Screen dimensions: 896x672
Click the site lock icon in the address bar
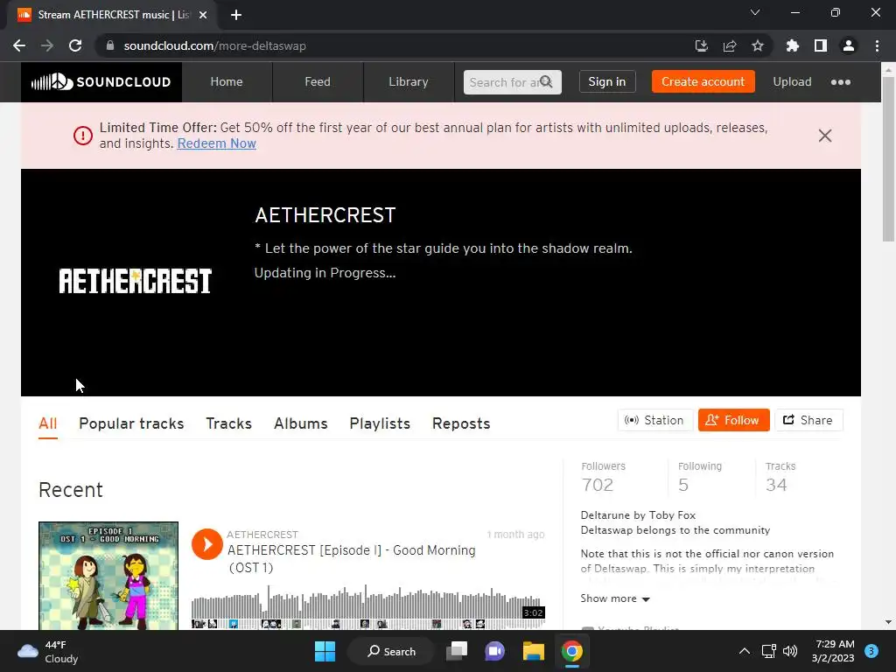110,45
